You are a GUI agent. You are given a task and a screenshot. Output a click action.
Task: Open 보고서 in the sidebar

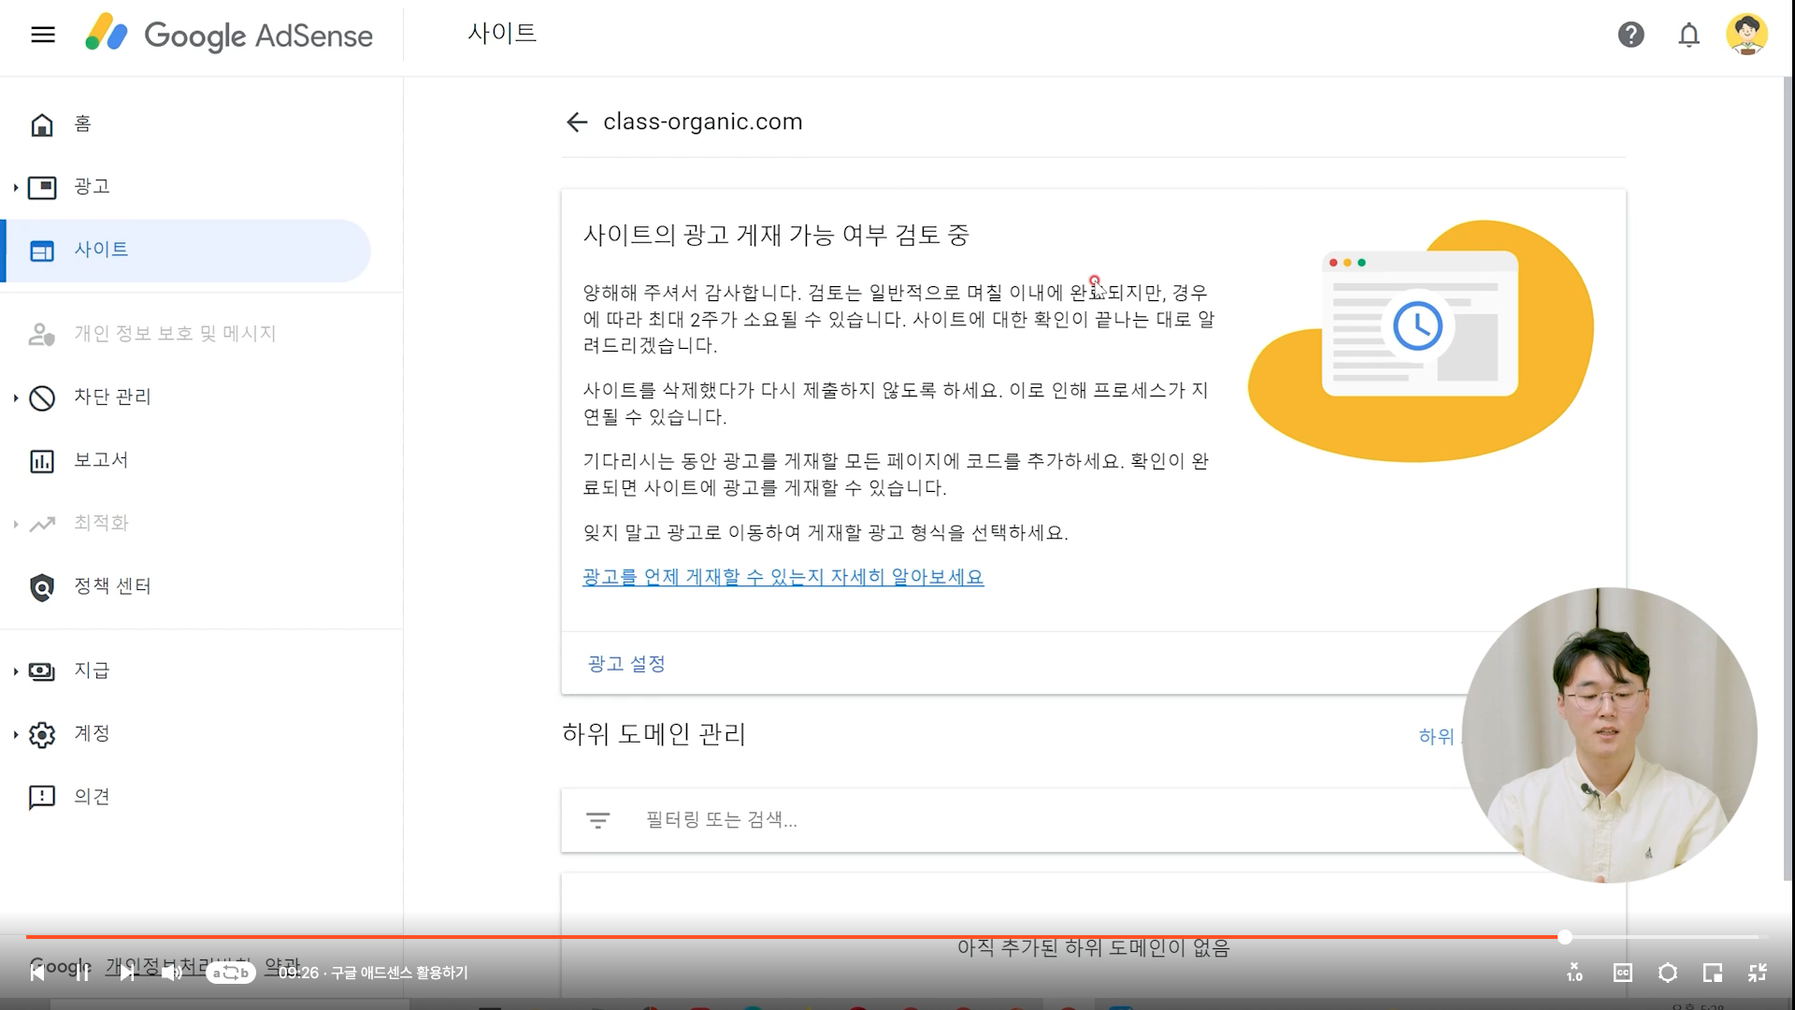101,460
